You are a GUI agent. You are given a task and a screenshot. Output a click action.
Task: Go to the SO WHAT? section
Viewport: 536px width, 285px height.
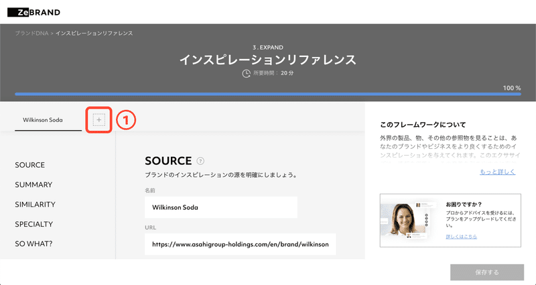coord(33,243)
